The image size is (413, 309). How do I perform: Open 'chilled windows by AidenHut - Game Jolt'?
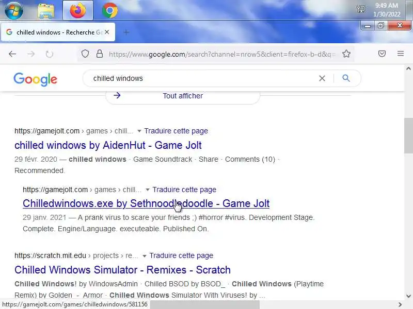[x=108, y=145]
